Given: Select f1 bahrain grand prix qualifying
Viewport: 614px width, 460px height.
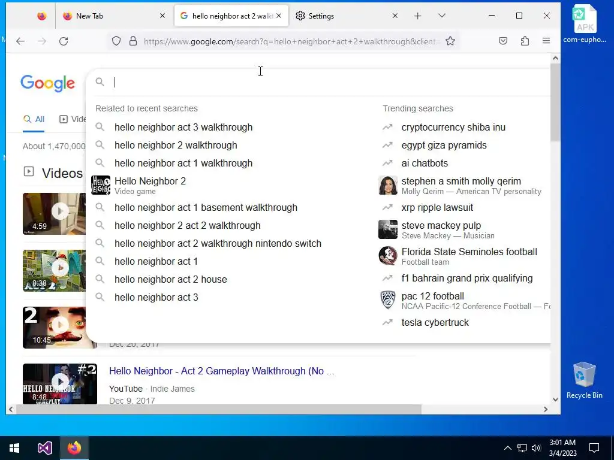Looking at the screenshot, I should [x=466, y=278].
